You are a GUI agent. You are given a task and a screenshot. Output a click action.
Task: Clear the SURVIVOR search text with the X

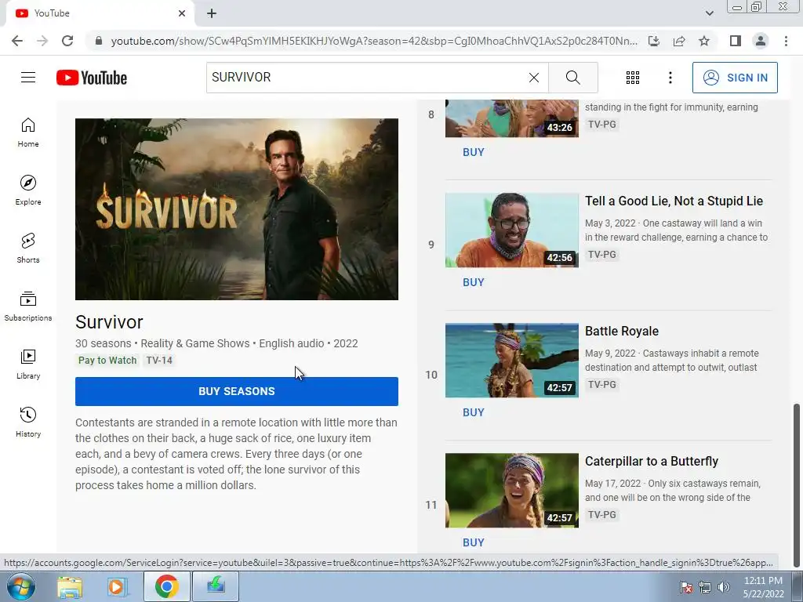point(533,78)
